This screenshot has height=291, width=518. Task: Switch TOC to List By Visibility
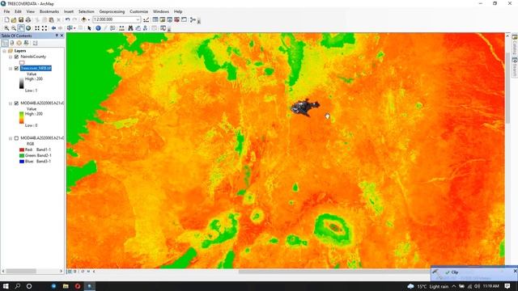tap(19, 43)
